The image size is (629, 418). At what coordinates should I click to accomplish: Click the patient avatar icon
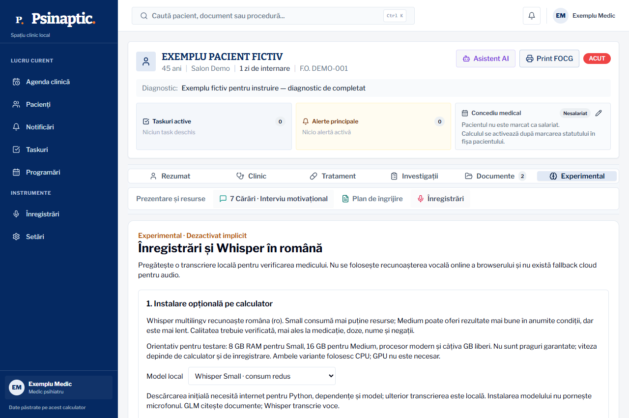pyautogui.click(x=146, y=61)
